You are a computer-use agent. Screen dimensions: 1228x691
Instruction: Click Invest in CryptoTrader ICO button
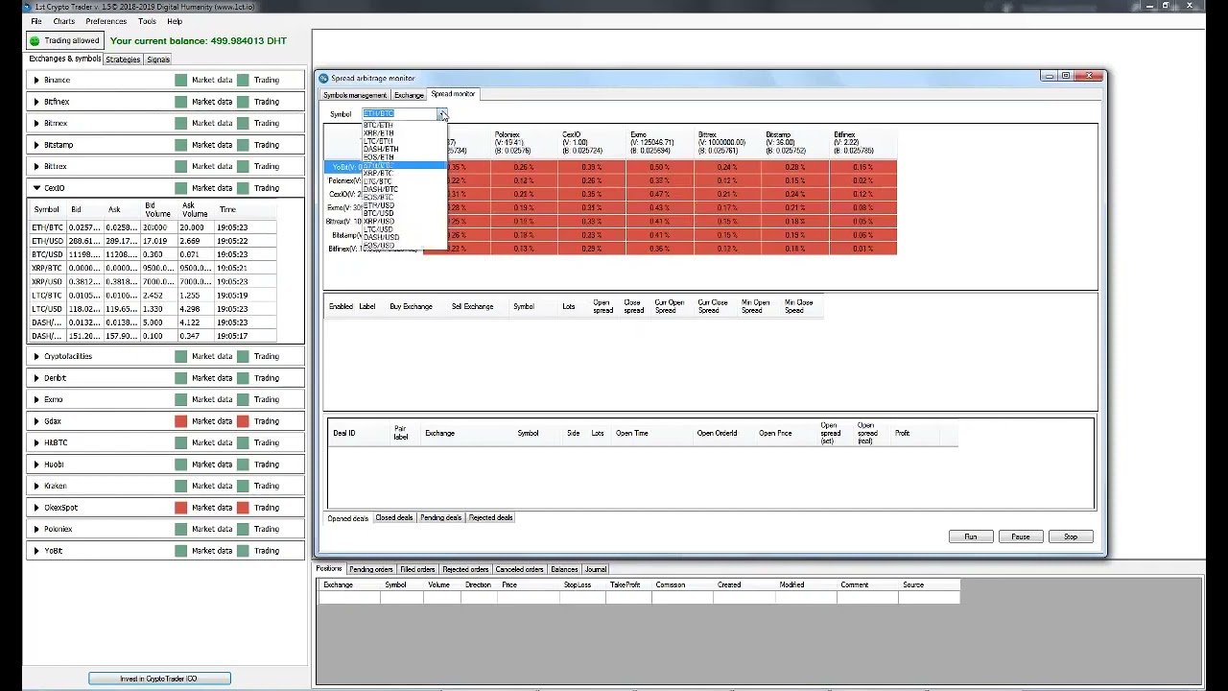[159, 679]
